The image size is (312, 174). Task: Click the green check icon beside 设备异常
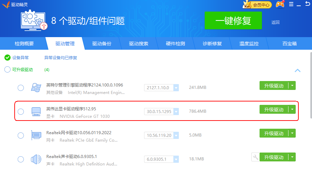pyautogui.click(x=7, y=58)
